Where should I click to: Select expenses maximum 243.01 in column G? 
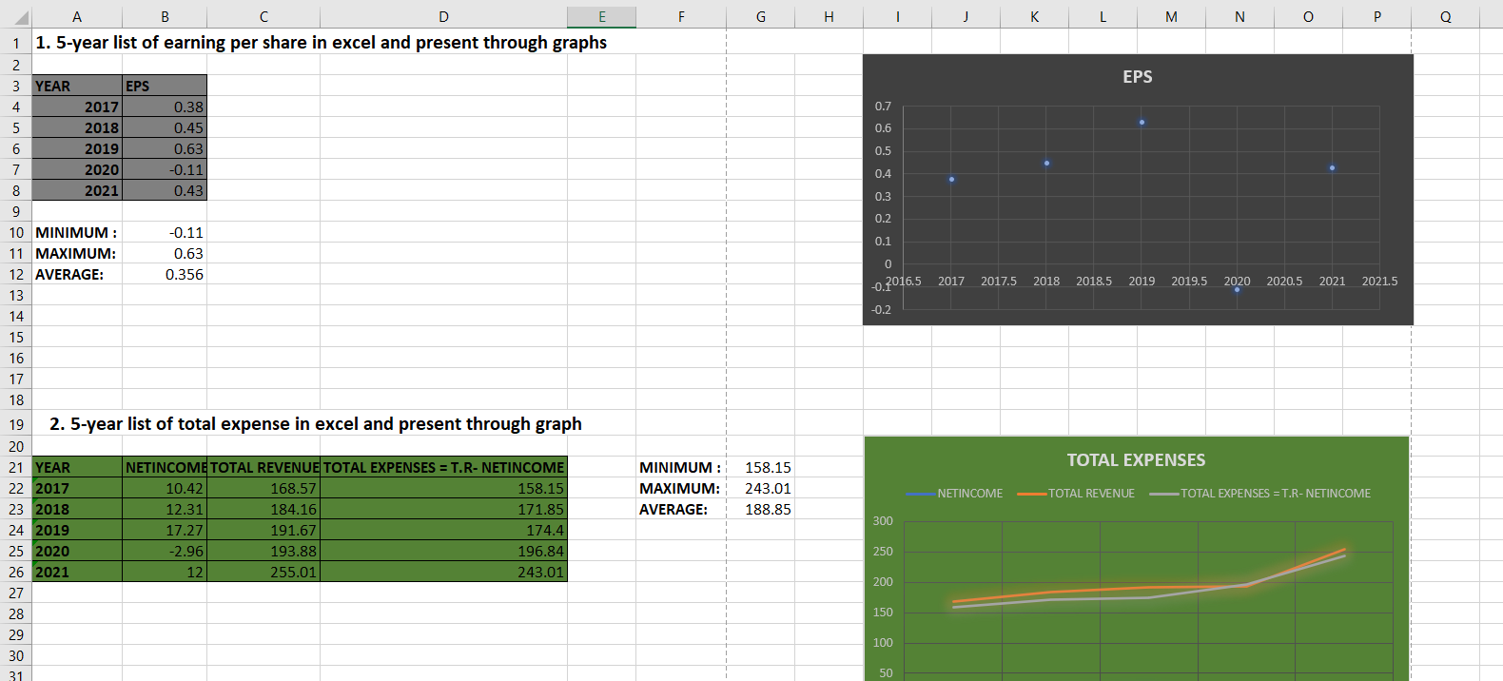tap(760, 488)
